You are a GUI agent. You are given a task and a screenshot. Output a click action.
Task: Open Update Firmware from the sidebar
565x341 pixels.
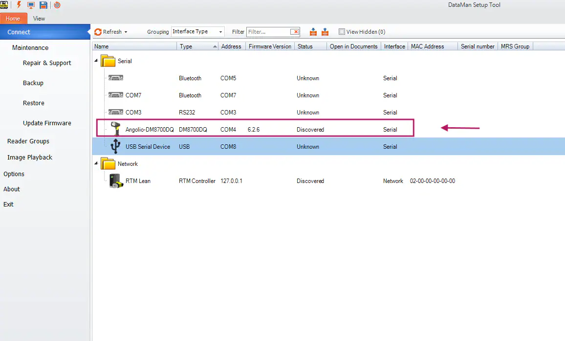[47, 123]
